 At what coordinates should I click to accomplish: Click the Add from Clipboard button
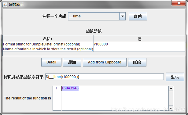(105, 62)
